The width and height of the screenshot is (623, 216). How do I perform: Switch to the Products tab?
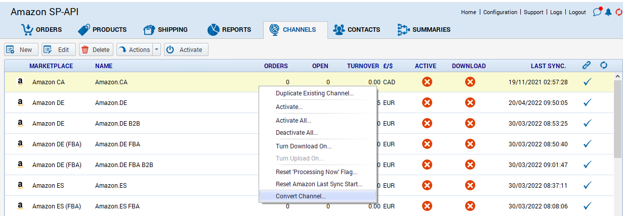click(x=102, y=30)
